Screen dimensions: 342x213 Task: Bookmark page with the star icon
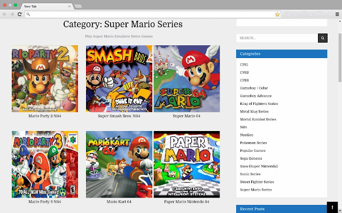point(277,14)
